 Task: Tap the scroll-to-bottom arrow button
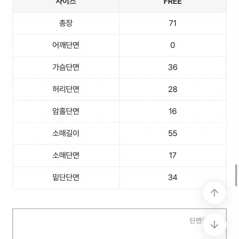coord(214,224)
